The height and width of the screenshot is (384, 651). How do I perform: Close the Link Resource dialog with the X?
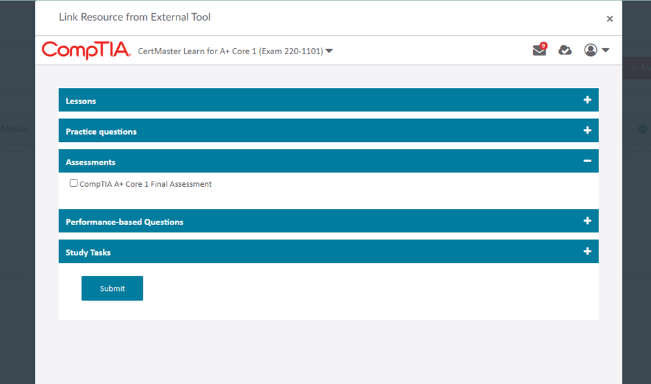(x=610, y=18)
